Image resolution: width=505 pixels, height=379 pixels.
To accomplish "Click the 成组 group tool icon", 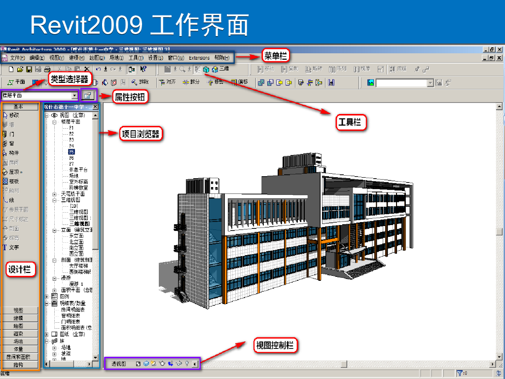I will [x=398, y=69].
